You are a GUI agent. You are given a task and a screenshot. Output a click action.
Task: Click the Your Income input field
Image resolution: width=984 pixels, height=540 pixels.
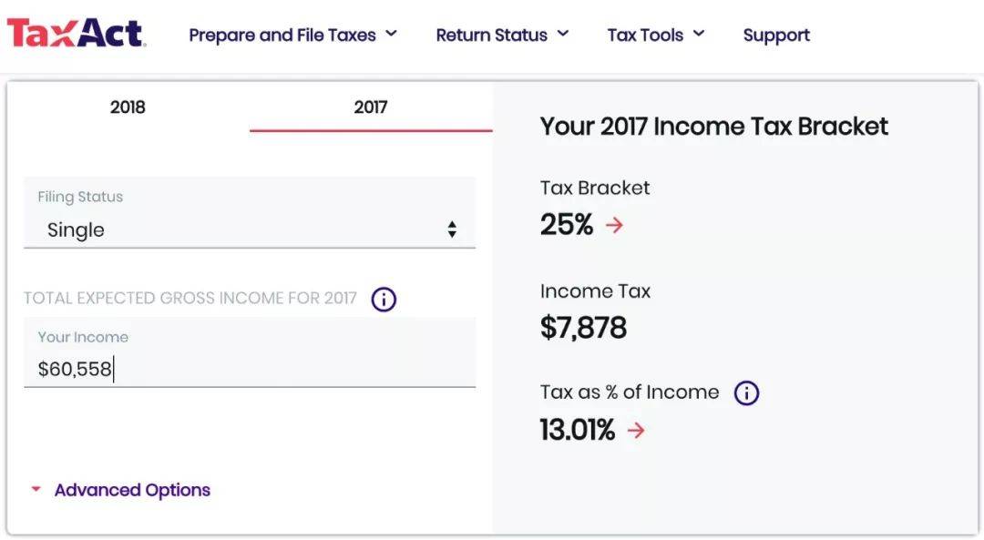point(249,368)
